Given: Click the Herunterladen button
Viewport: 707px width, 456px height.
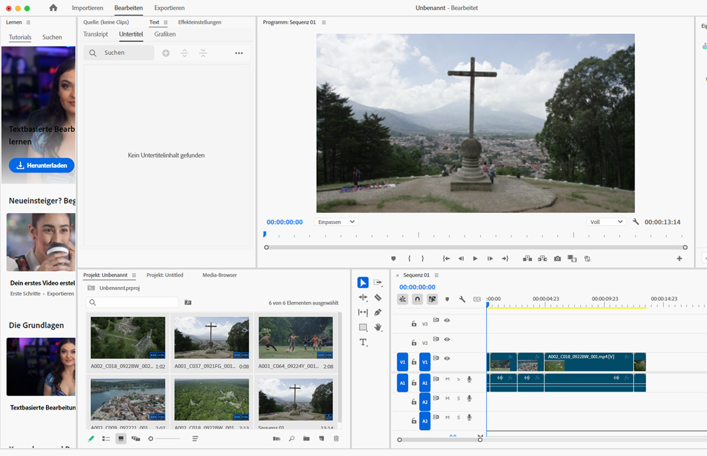Looking at the screenshot, I should coord(41,165).
